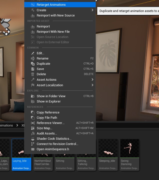This screenshot has height=180, width=159.
Task: Select Copy File Path
Action: tap(60, 118)
